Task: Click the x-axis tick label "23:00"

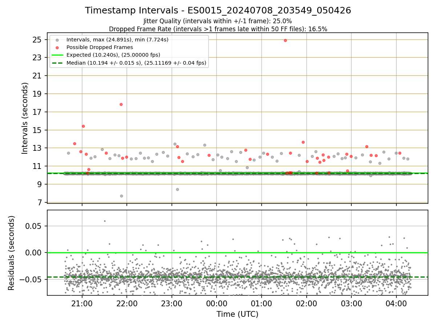Action: click(x=171, y=303)
